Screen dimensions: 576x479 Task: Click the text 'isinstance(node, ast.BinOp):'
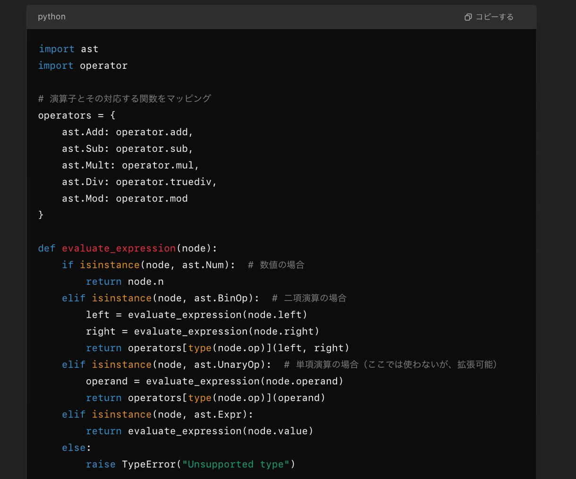click(x=176, y=298)
